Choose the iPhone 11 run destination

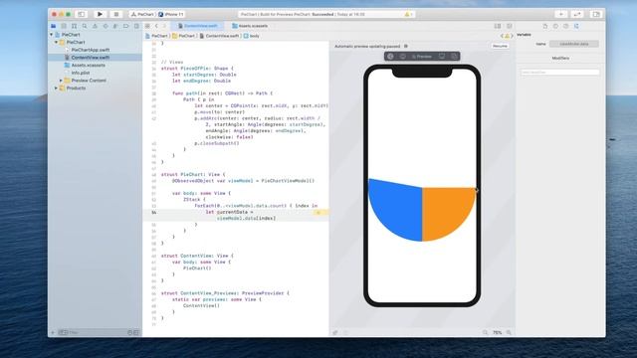[x=171, y=14]
